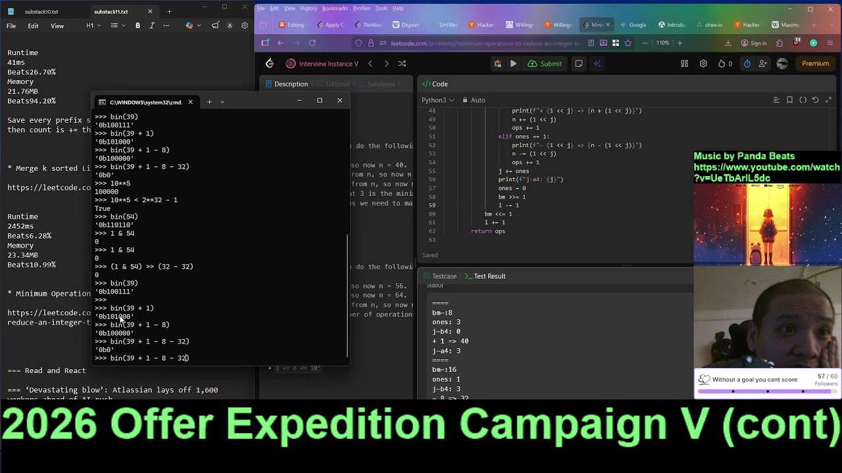The image size is (842, 473).
Task: Run the code with the play icon
Action: point(513,64)
